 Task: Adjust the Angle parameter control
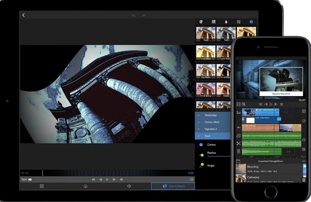[202, 165]
